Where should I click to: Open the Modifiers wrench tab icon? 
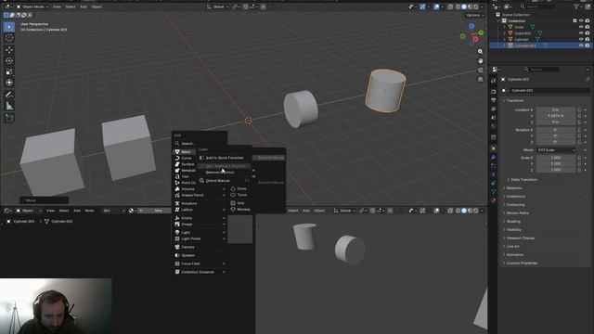tap(493, 157)
